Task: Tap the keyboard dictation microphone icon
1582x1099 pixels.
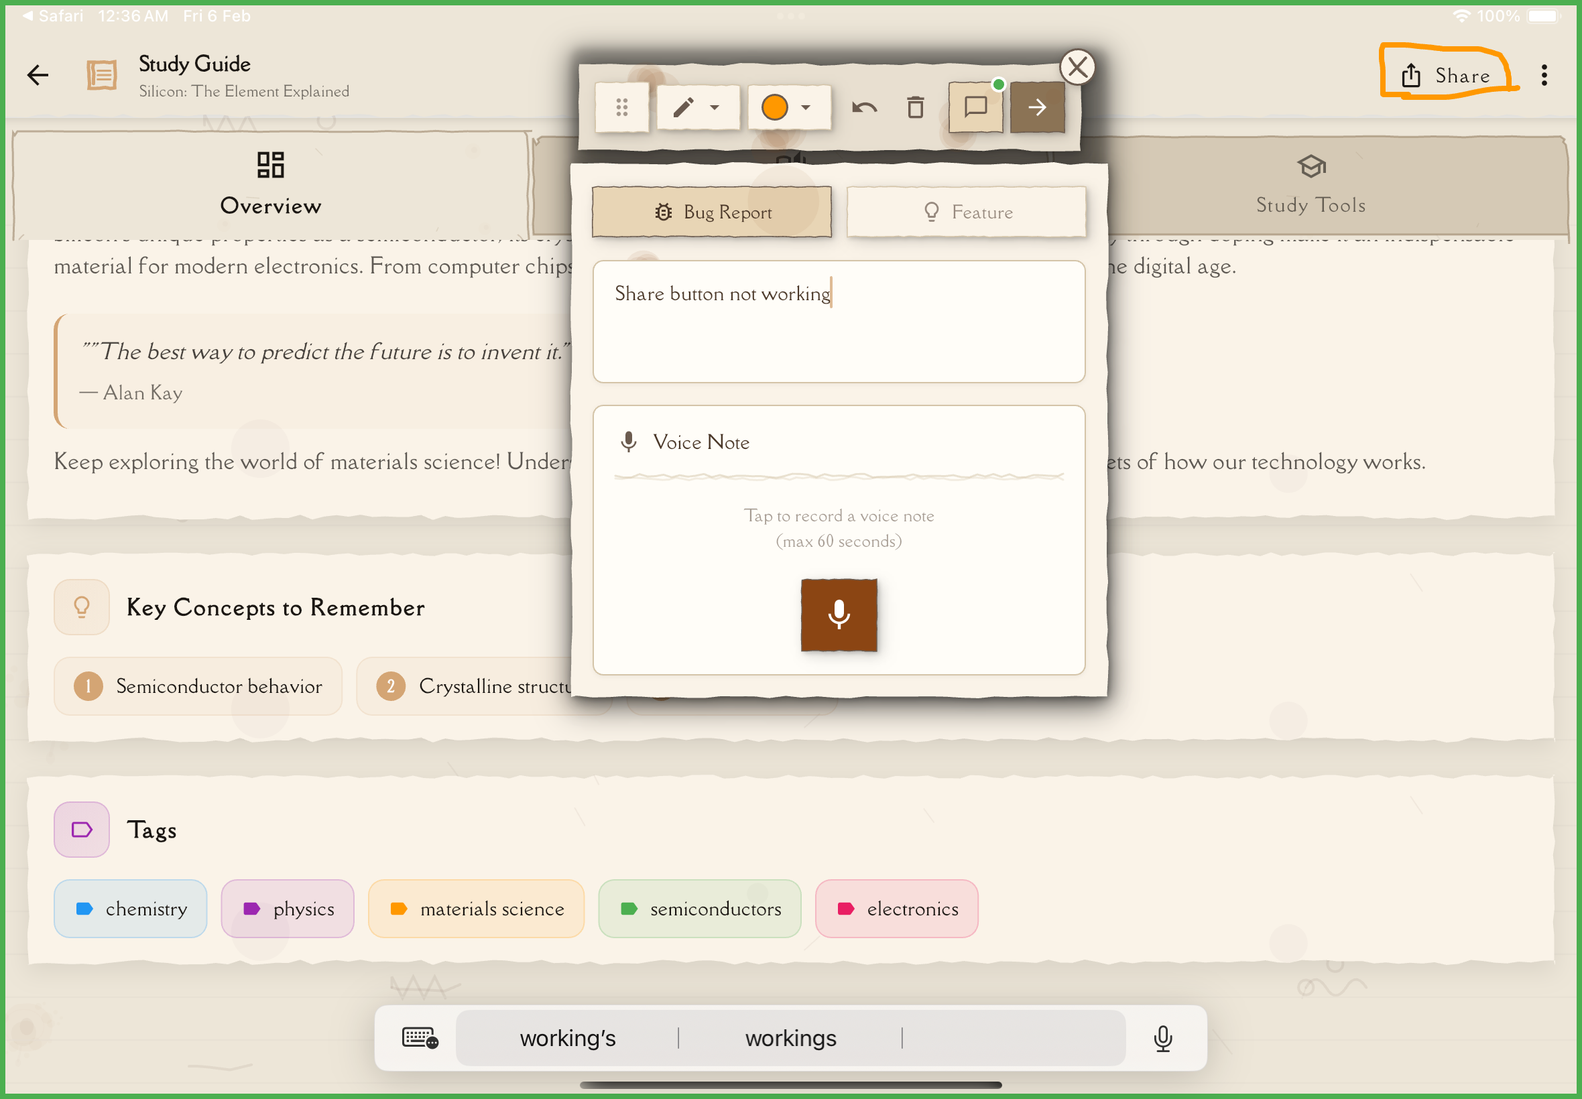Action: (x=1162, y=1039)
